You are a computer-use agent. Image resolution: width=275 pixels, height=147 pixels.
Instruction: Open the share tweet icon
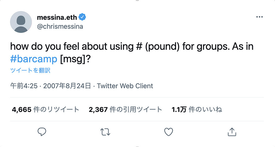232,132
